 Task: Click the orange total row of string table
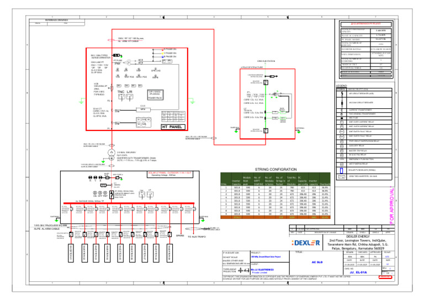tap(275, 217)
